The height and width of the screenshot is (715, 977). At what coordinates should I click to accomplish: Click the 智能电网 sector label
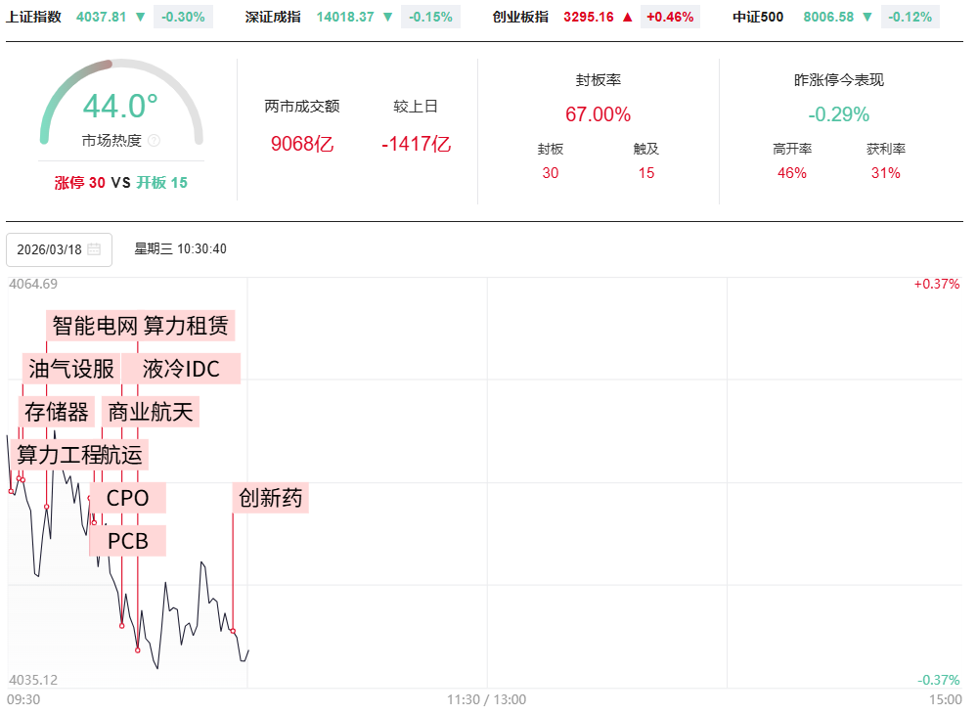point(94,325)
